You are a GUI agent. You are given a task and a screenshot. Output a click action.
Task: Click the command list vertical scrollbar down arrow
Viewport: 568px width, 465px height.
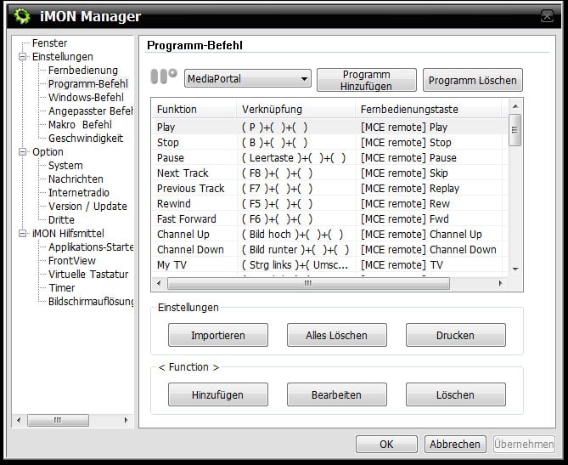tap(515, 269)
